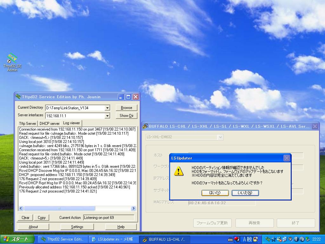
Task: Change the IME input mode 'A'
Action: pyautogui.click(x=245, y=239)
